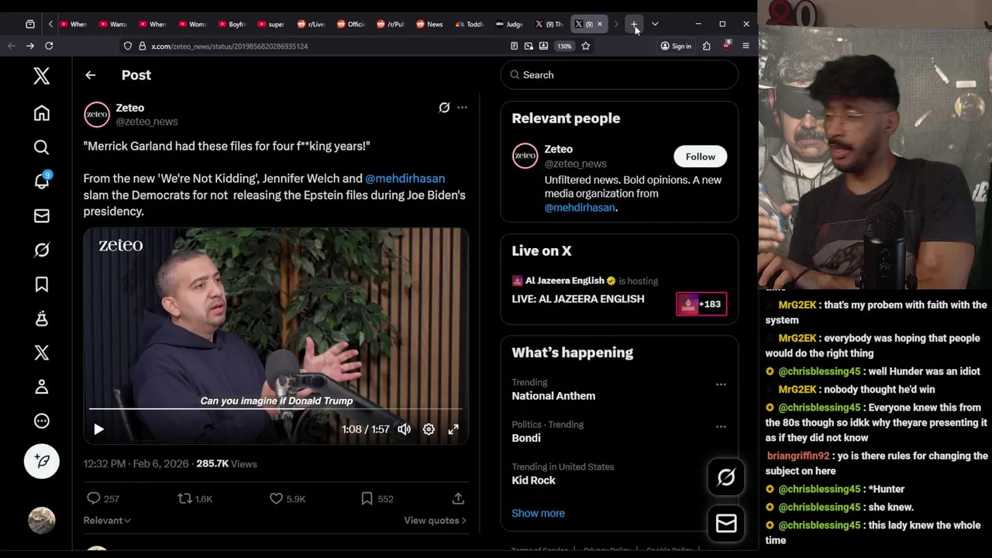The width and height of the screenshot is (992, 558).
Task: Bookmark this page with the star
Action: (586, 46)
